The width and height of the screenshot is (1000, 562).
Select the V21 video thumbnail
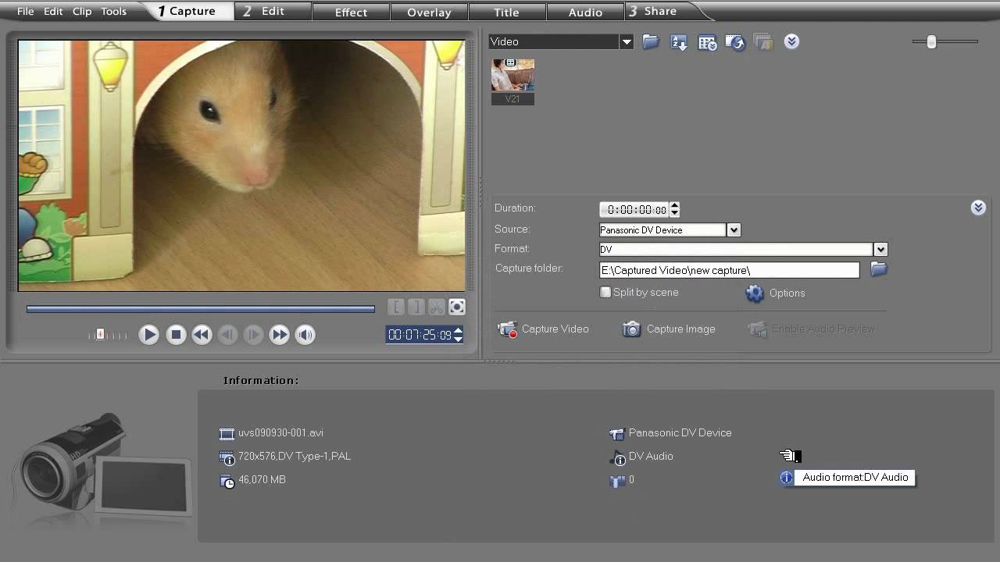click(512, 82)
